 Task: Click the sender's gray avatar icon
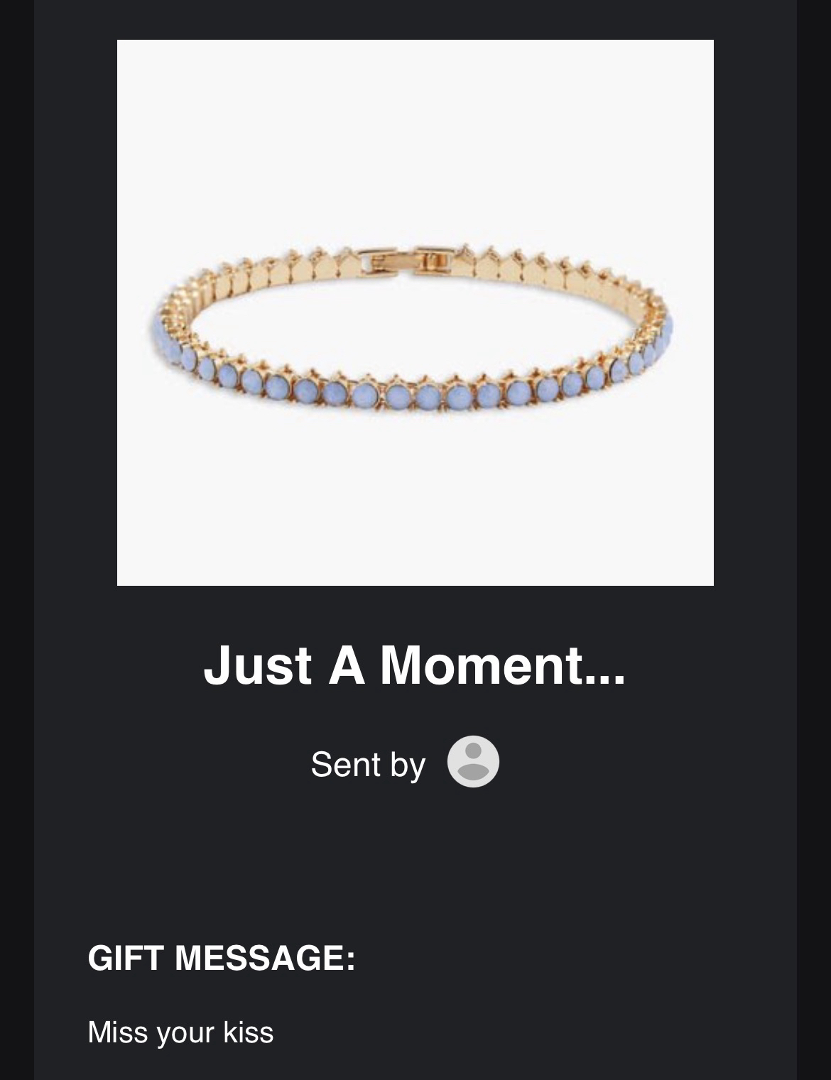(x=473, y=762)
